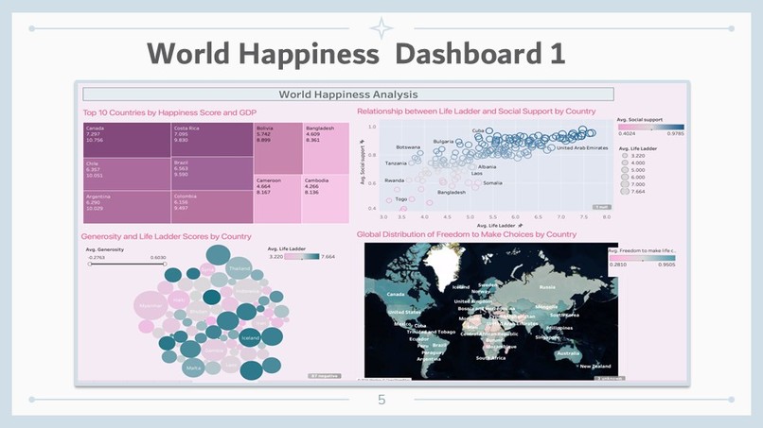Select the Haiti bubble in generosity chart
The height and width of the screenshot is (428, 763).
[178, 300]
